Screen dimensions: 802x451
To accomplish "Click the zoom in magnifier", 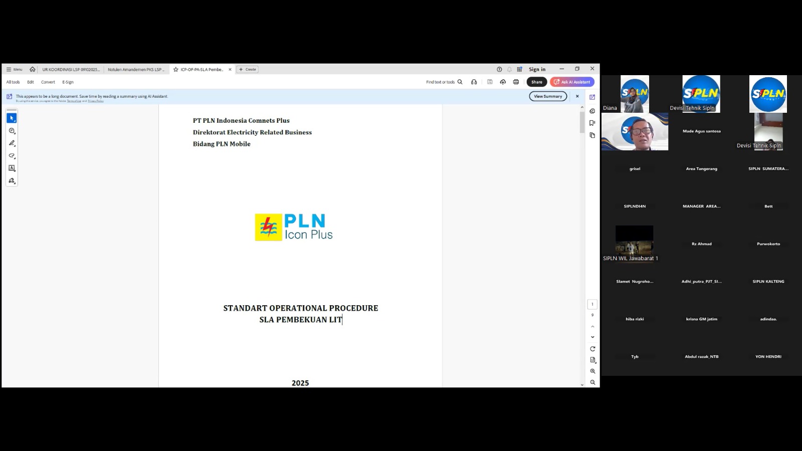I will [x=592, y=371].
